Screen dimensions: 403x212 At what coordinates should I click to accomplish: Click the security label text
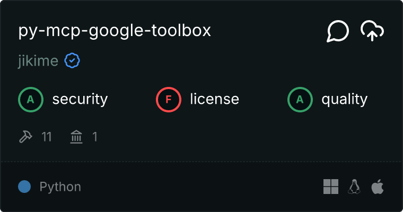(80, 99)
